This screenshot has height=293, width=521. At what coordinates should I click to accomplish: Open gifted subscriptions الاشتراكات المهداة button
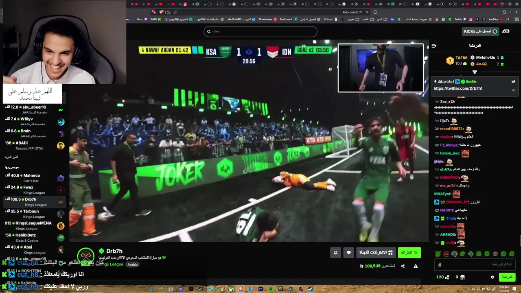click(x=376, y=253)
